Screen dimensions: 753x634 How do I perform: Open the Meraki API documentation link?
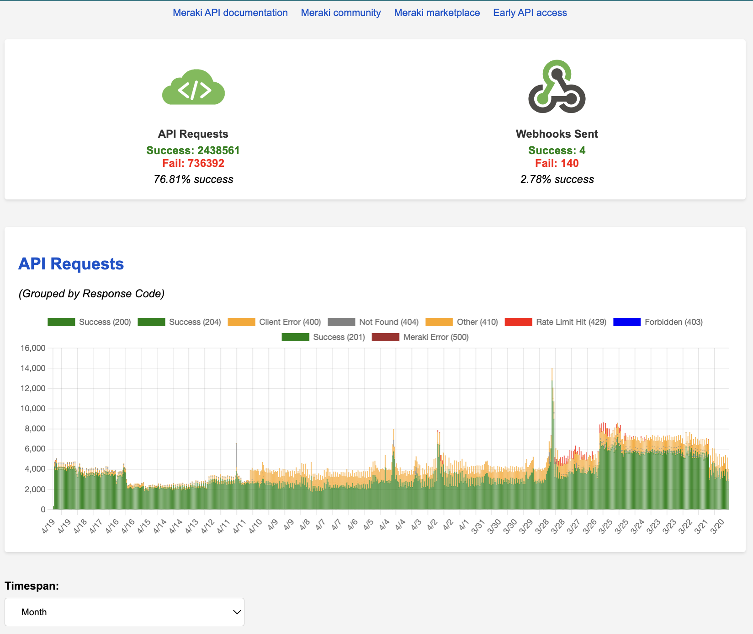[230, 13]
